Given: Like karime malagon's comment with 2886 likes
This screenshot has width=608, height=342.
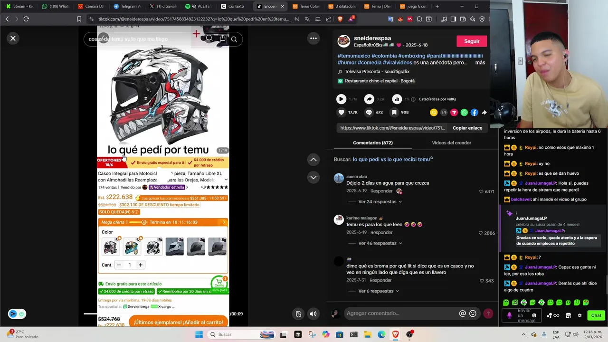Looking at the screenshot, I should tap(481, 233).
